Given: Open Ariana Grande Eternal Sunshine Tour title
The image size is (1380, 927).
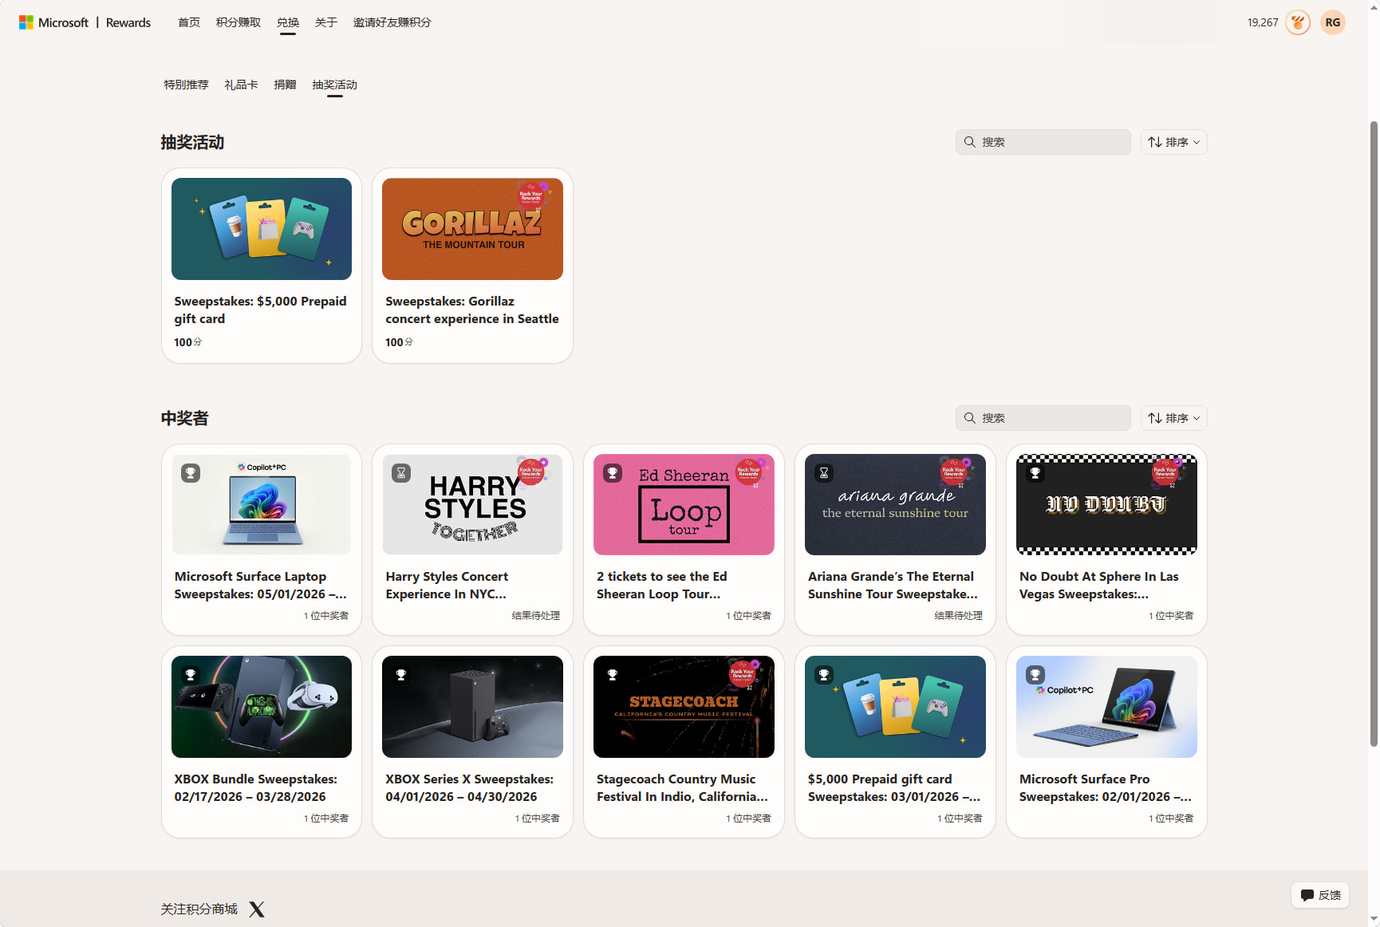Looking at the screenshot, I should coord(893,586).
